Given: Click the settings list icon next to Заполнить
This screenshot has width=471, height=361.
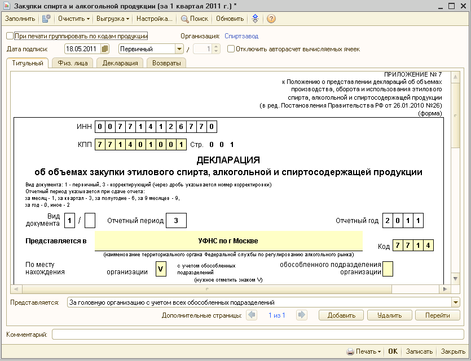Looking at the screenshot, I should [x=46, y=19].
